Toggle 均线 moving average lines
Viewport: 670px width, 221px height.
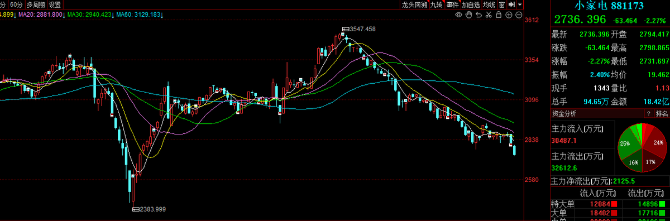[x=489, y=4]
